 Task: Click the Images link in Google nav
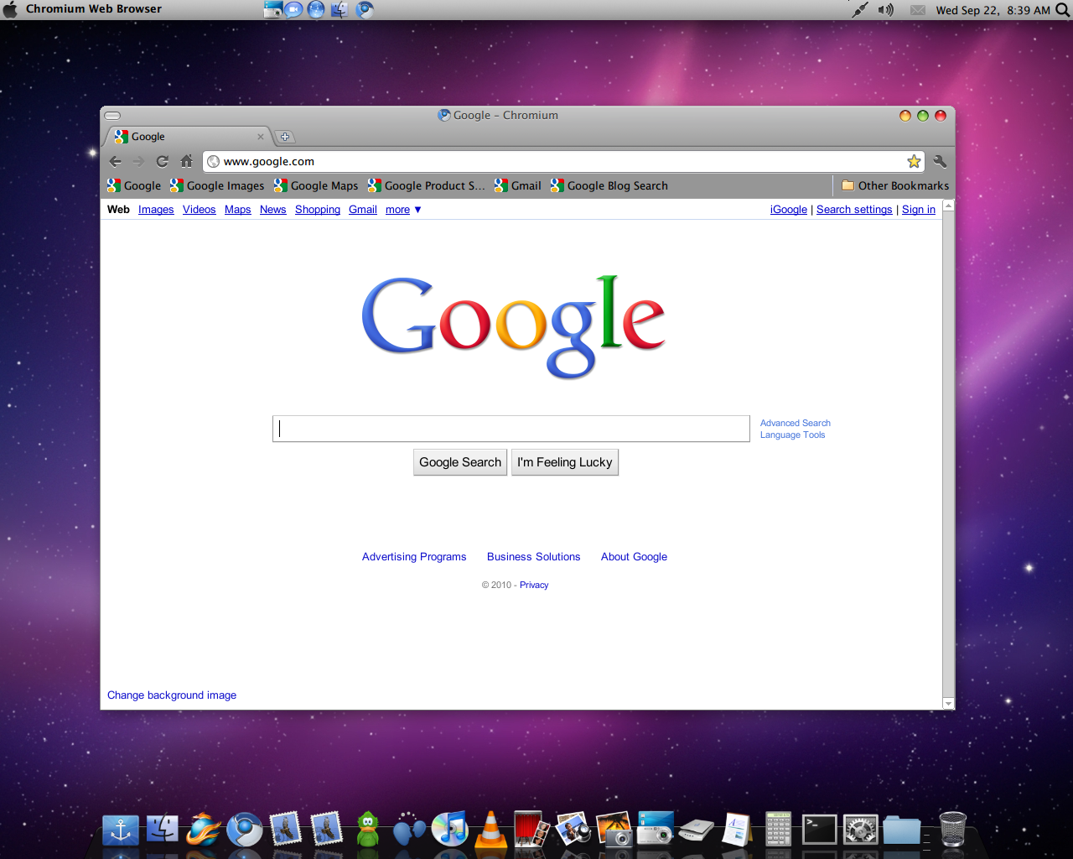point(156,210)
